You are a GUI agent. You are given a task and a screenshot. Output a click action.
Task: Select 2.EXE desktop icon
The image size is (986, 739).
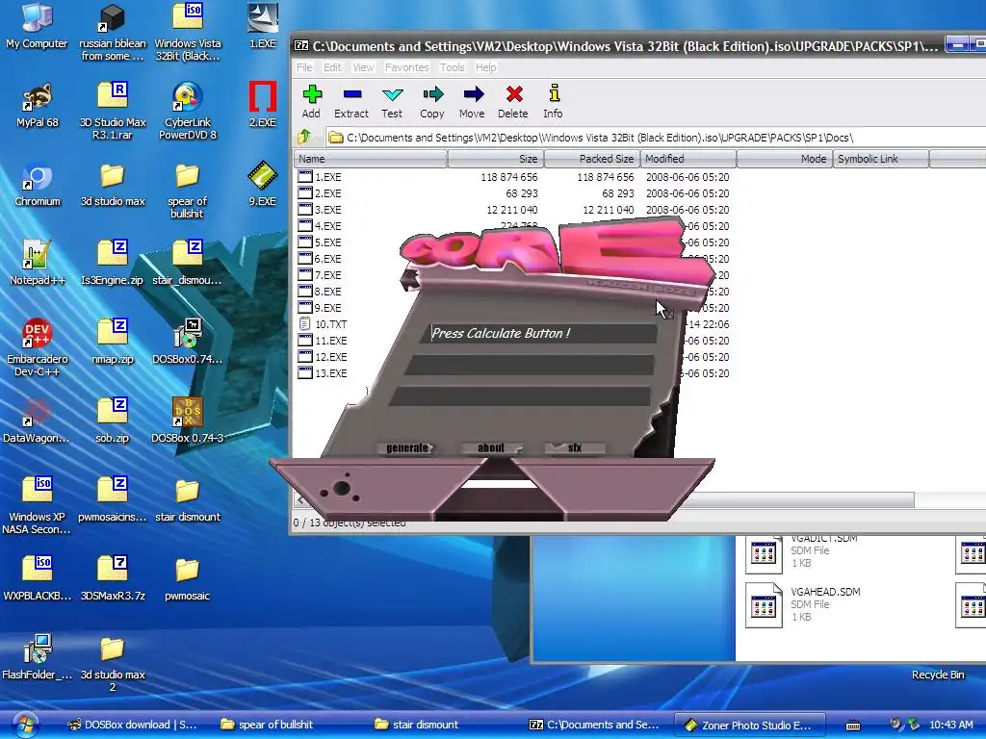click(x=262, y=104)
